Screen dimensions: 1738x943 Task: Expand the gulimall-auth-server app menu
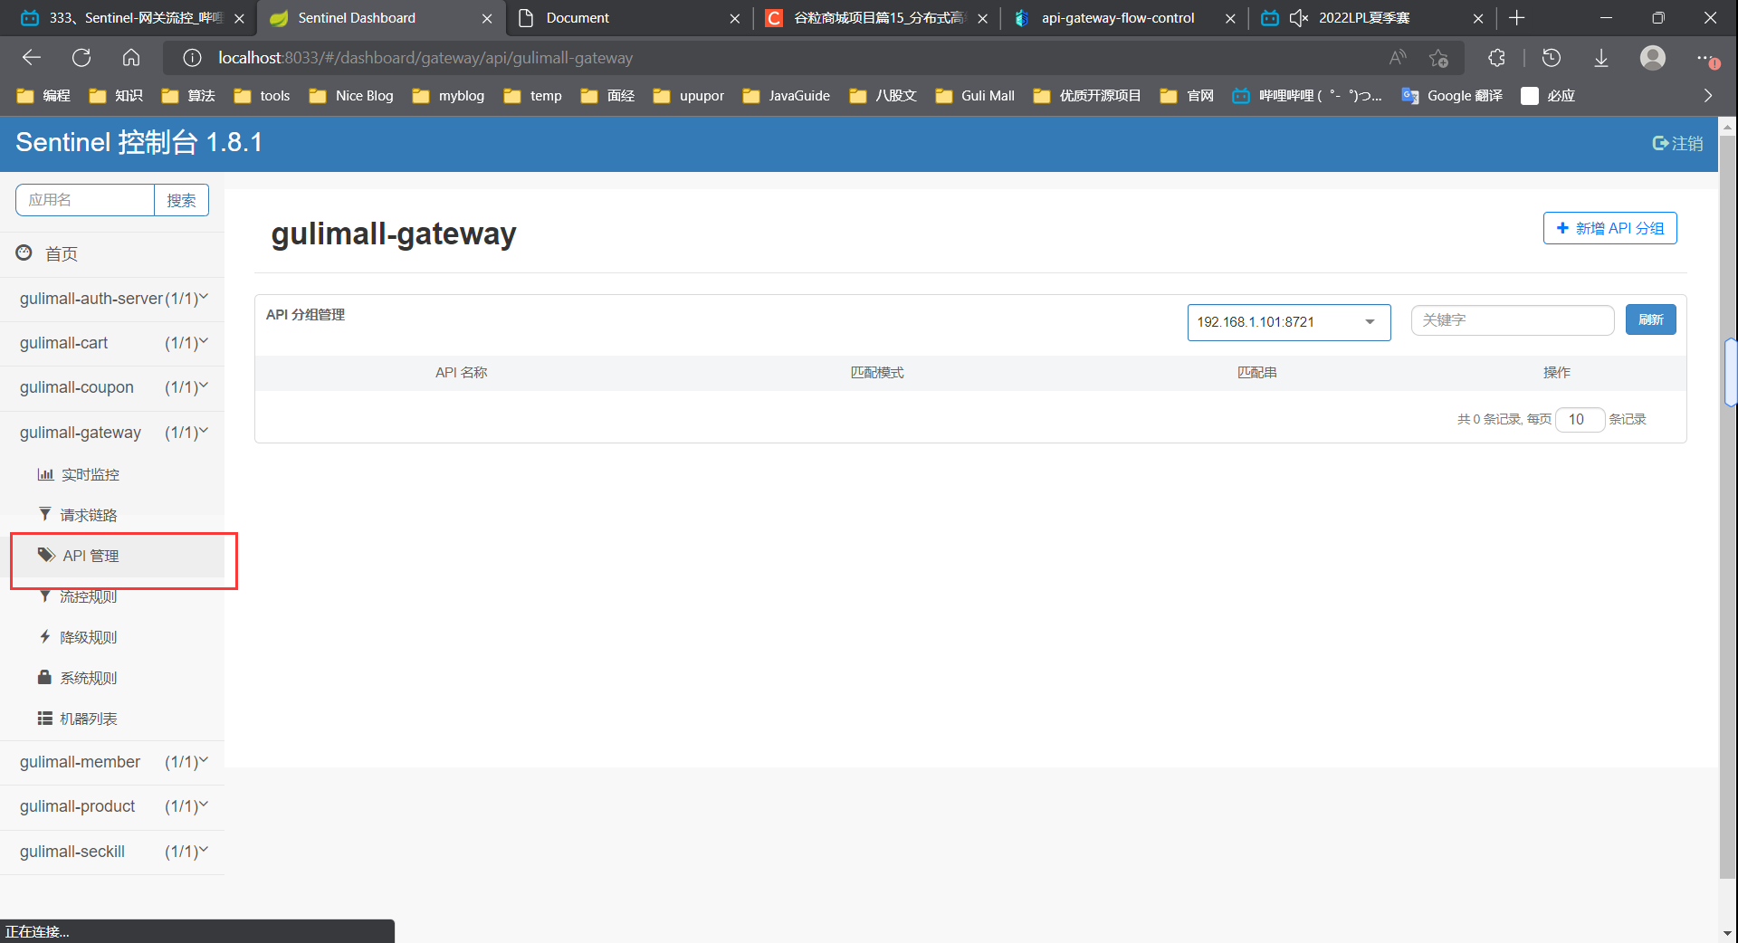coord(112,299)
